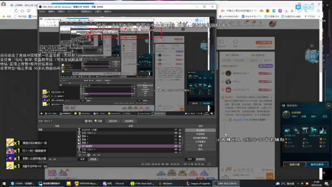Hide the 文本 (GDI+) 3 source

point(176,149)
